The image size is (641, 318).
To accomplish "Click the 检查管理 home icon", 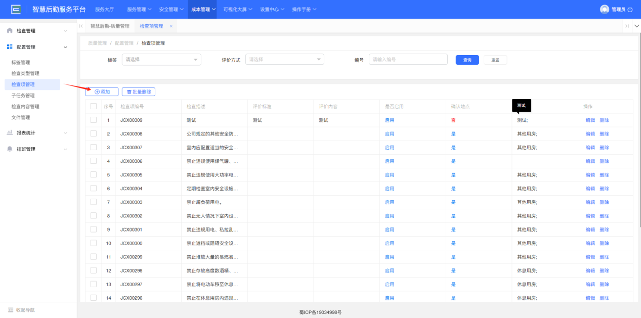I will [10, 31].
